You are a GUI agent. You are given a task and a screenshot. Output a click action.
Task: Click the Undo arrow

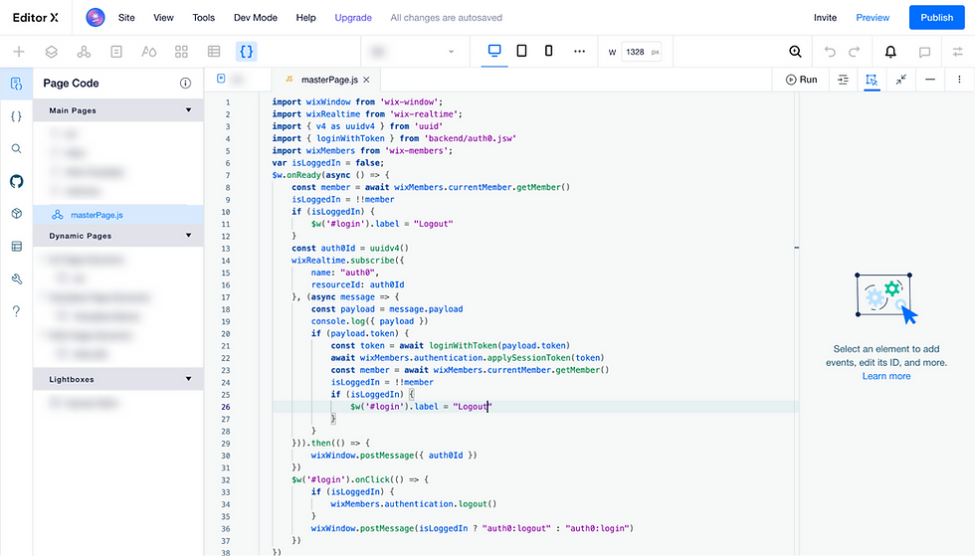(x=830, y=52)
